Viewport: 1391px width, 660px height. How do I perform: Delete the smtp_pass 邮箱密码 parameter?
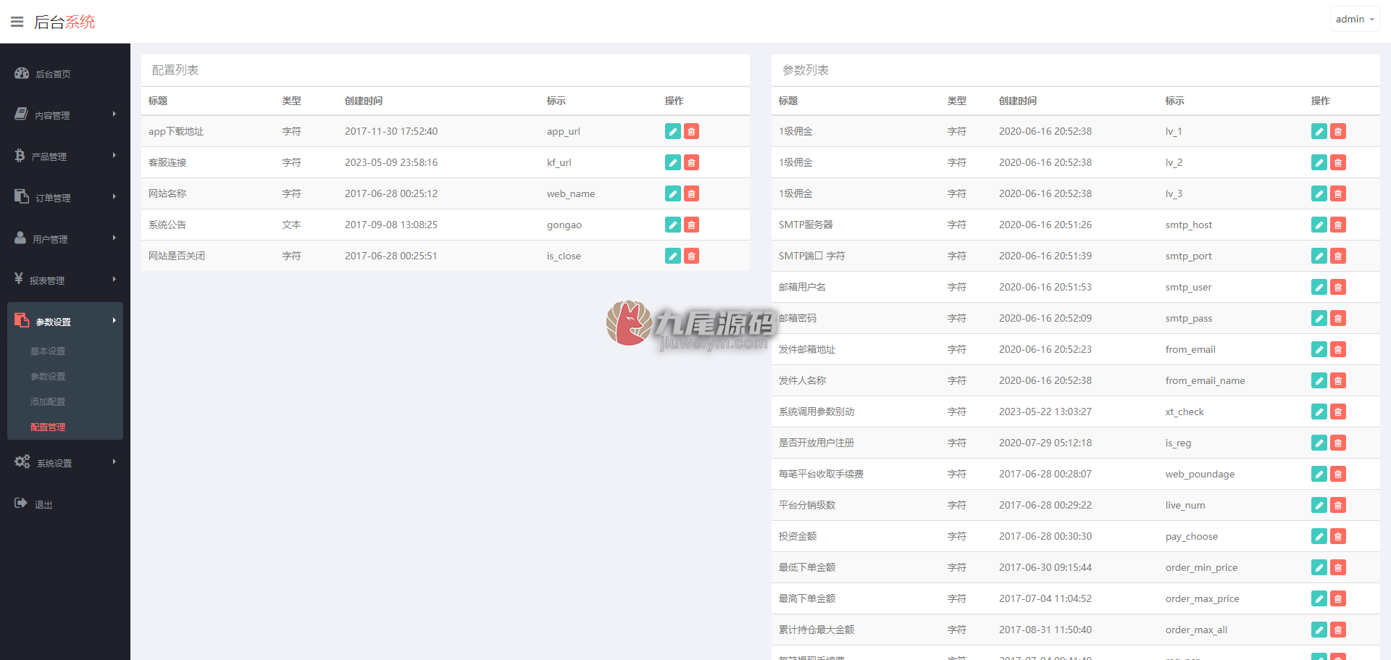click(x=1338, y=318)
